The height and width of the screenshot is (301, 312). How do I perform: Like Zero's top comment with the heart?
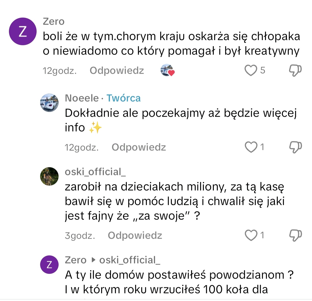point(251,70)
